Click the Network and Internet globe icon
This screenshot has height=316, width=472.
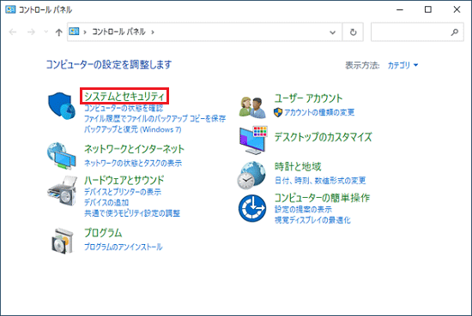[x=62, y=156]
